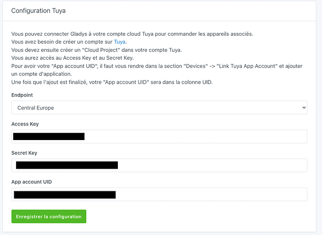322x235 pixels.
Task: Click the redacted App account UID value
Action: (65, 195)
